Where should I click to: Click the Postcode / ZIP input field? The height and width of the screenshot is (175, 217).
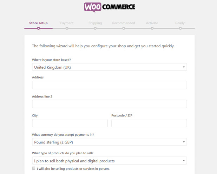(x=149, y=123)
